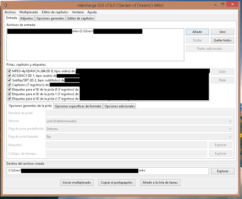This screenshot has width=242, height=199.
Task: Click the mkvmerge app icon in title bar
Action: (5, 5)
